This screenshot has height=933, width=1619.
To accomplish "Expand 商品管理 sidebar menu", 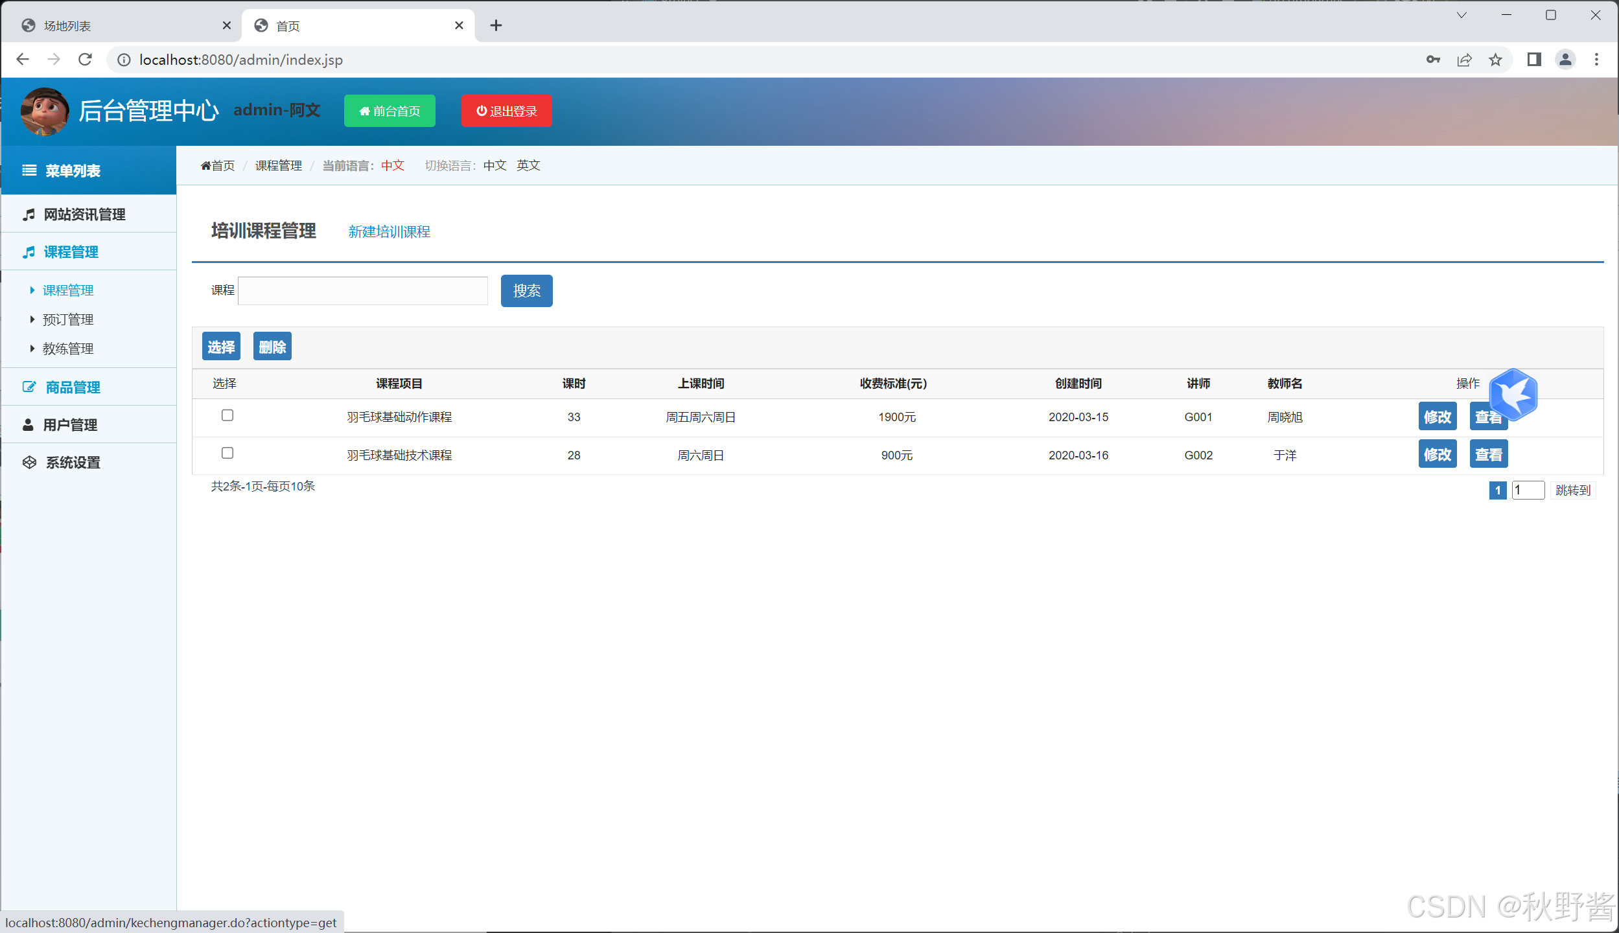I will tap(73, 387).
